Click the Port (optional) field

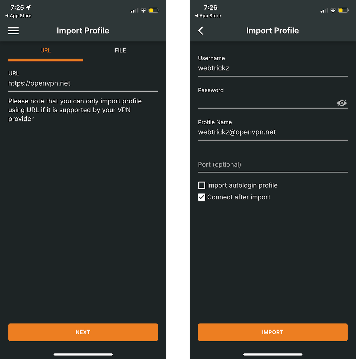tap(272, 165)
